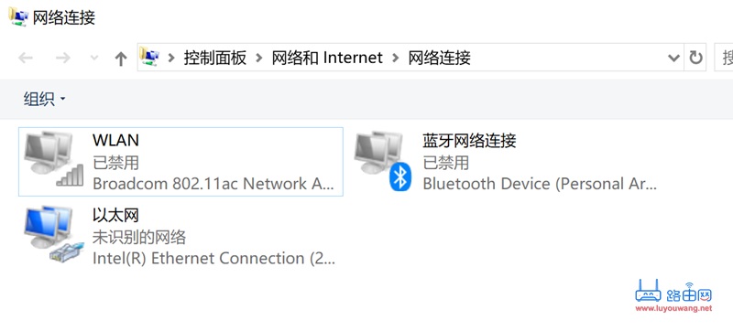Click the 网络连接 breadcrumb segment
Screen dimensions: 733x331
pos(440,58)
